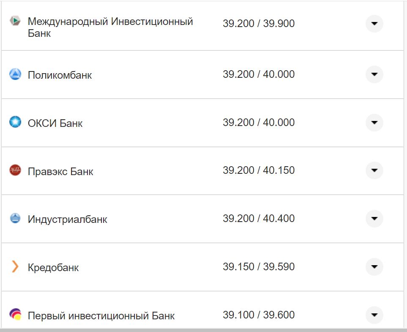Image resolution: width=407 pixels, height=332 pixels.
Task: Expand the rates row for Международный Инвестиционный Банк
Action: [374, 24]
